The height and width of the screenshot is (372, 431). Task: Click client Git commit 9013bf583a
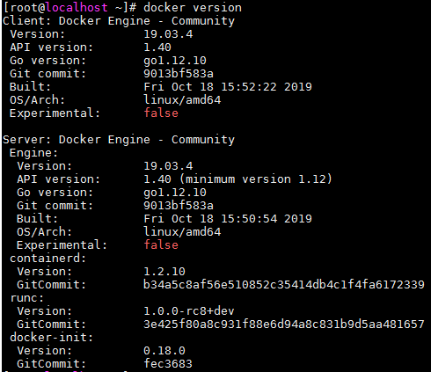[179, 74]
